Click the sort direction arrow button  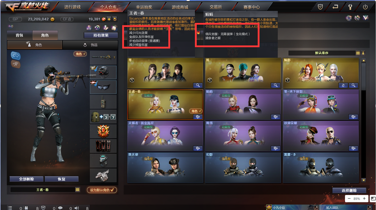coord(363,53)
